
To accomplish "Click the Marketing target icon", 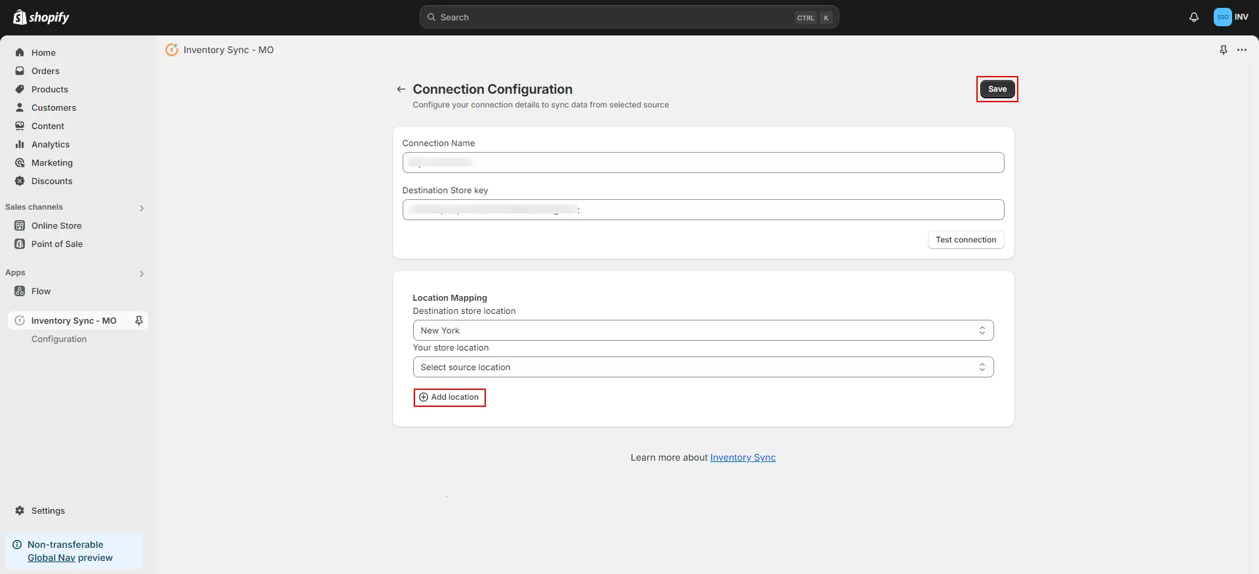I will pos(20,163).
